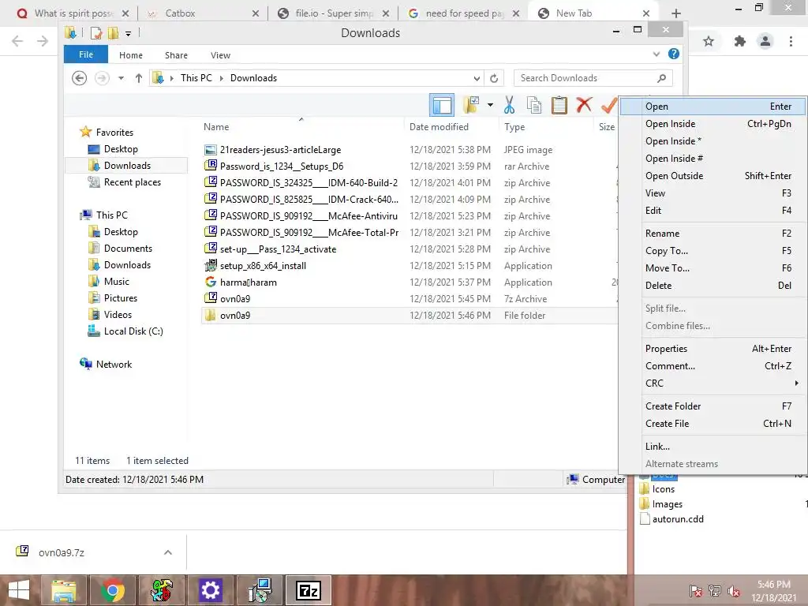Choose Open Outside in the context menu
This screenshot has height=606, width=808.
(713, 176)
